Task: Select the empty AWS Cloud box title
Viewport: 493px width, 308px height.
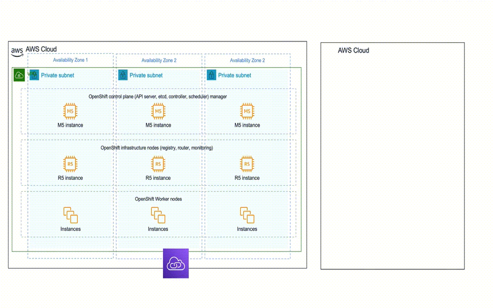Action: (x=354, y=50)
